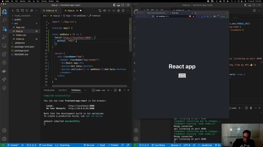Click Add Data button in the React app

[182, 76]
